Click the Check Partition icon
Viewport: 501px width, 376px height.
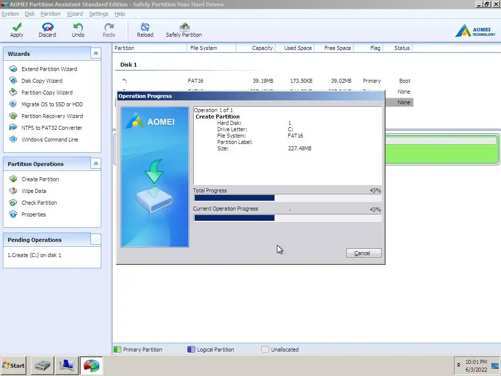pos(13,203)
